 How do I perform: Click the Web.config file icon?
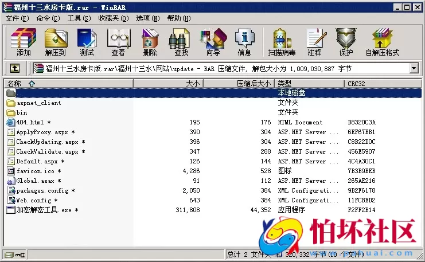11,200
